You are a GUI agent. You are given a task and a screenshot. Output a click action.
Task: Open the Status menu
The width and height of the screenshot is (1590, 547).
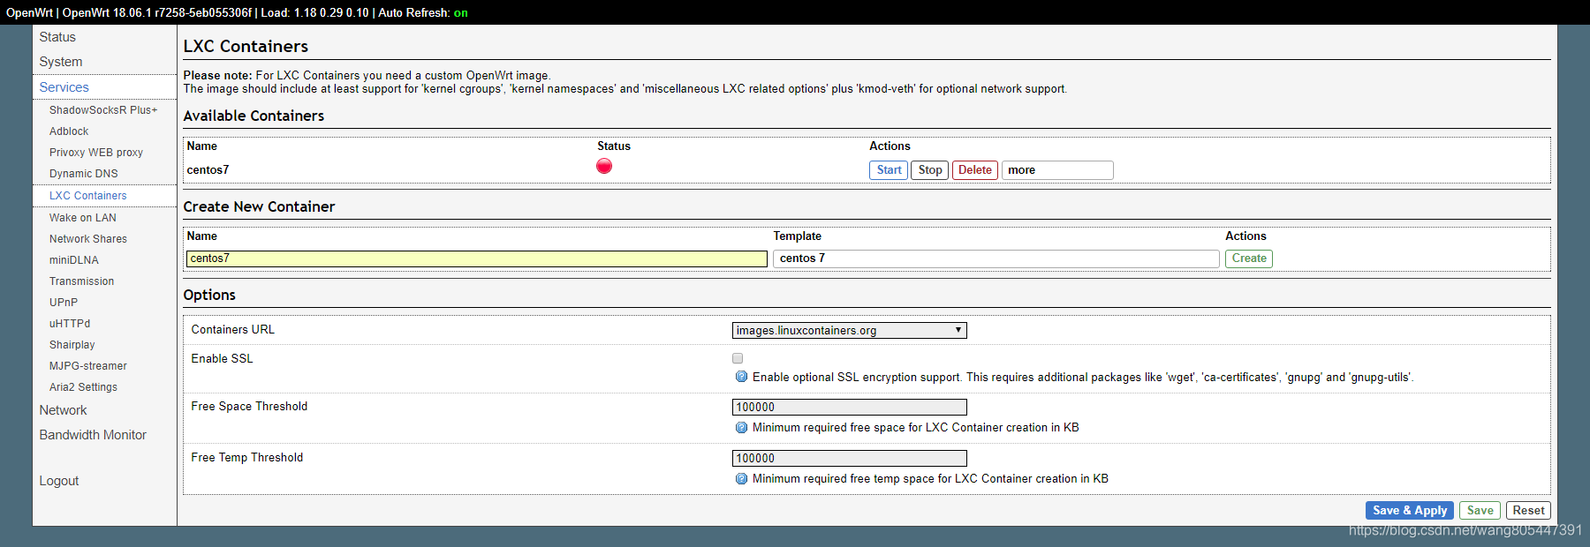[57, 37]
